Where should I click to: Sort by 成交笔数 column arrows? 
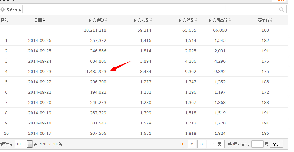[196, 20]
